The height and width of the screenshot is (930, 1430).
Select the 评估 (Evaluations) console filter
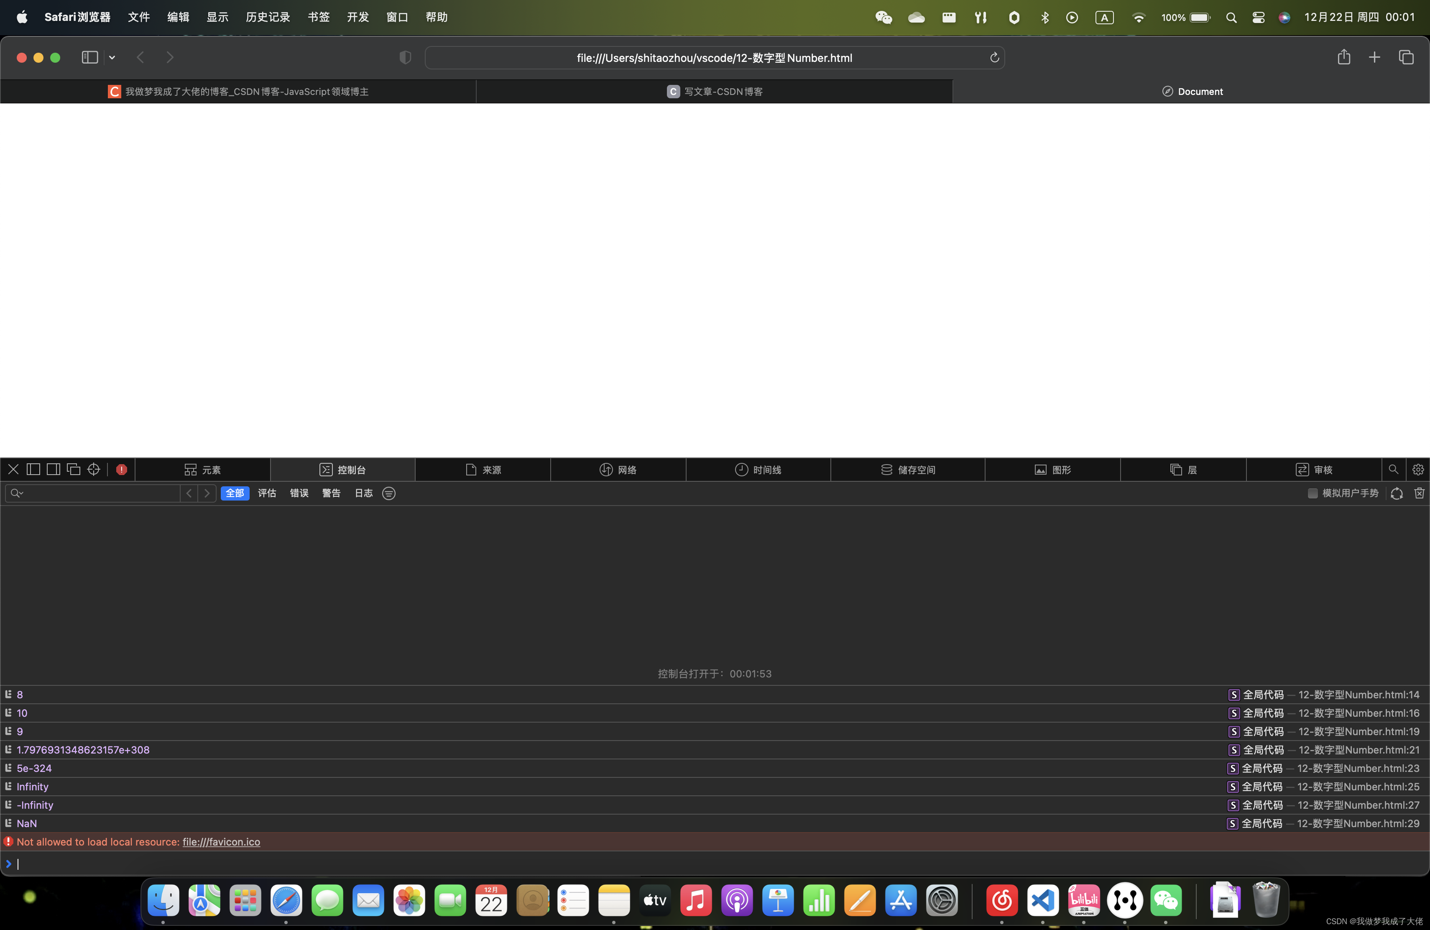267,493
